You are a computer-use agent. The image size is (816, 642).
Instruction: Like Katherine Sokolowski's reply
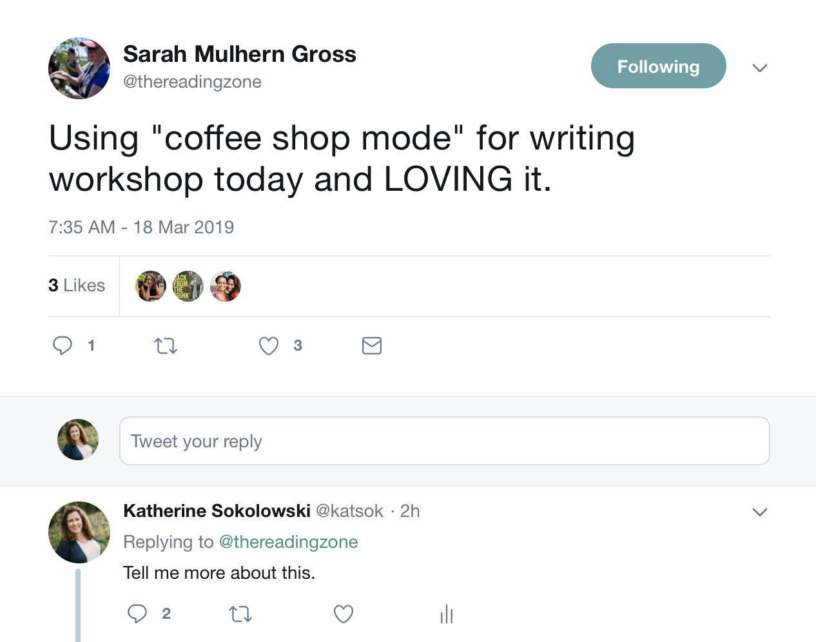344,614
